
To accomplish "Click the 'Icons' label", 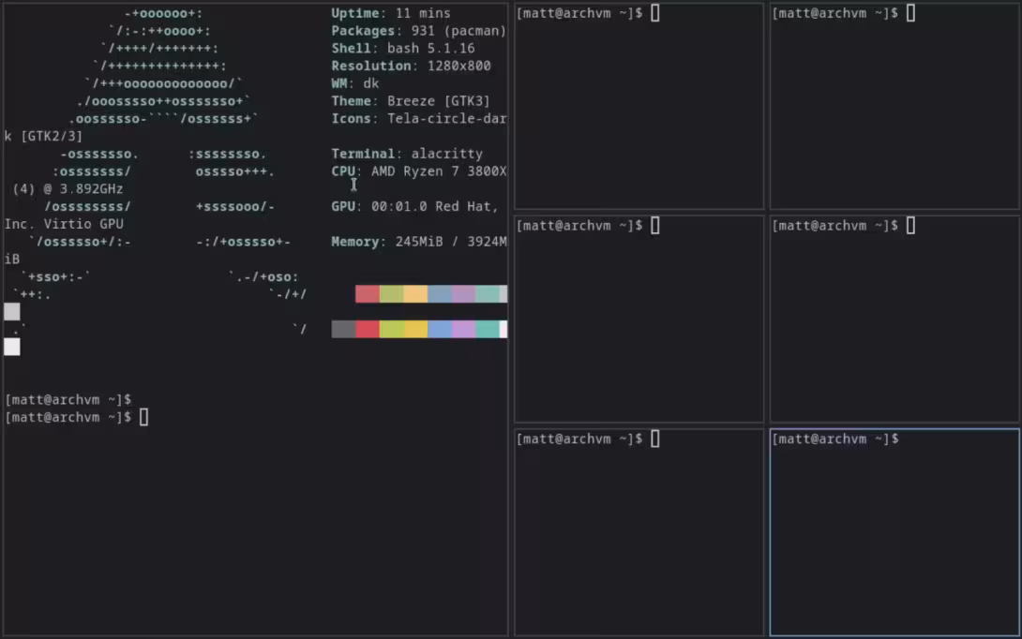I will (x=352, y=119).
